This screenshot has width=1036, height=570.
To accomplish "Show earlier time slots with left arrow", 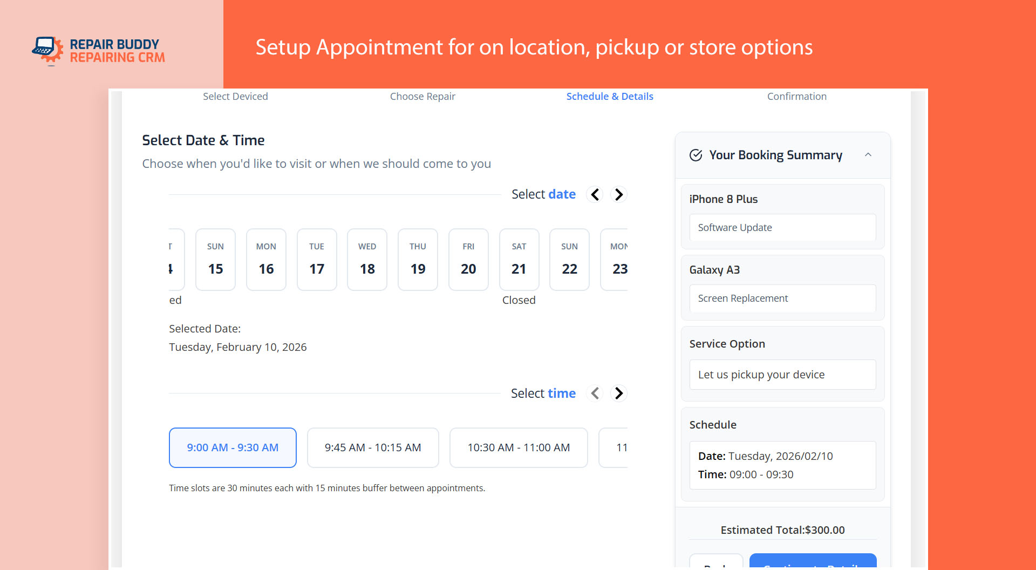I will tap(595, 393).
